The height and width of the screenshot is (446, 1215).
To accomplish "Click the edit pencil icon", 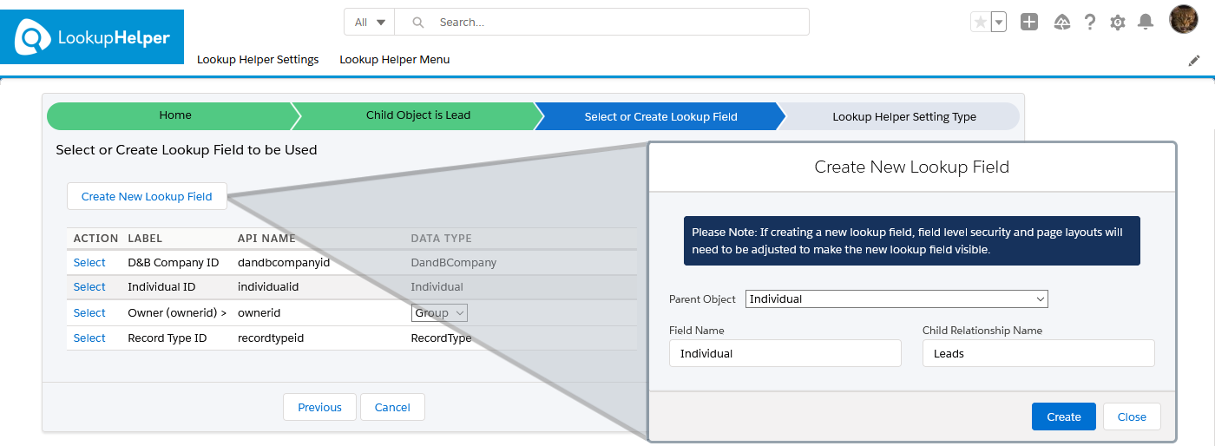I will 1194,61.
